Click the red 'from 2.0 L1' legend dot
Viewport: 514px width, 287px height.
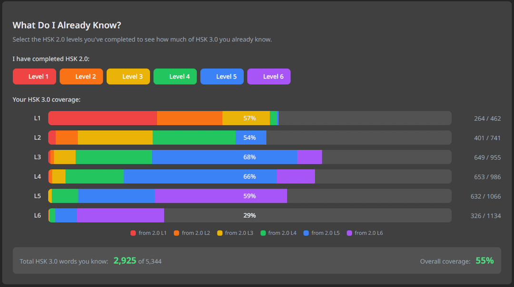[133, 233]
